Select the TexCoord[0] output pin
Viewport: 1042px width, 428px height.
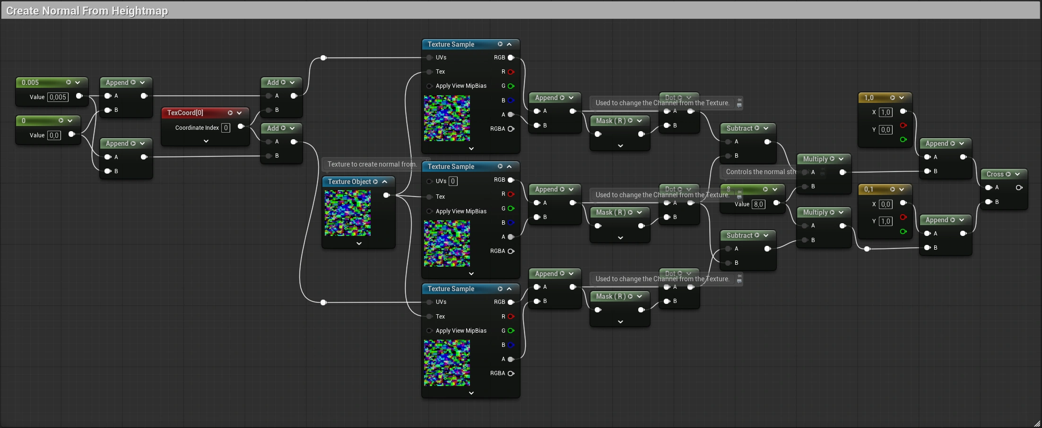point(241,126)
